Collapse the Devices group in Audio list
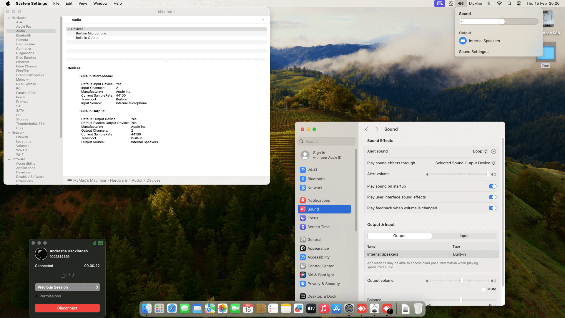 (69, 29)
